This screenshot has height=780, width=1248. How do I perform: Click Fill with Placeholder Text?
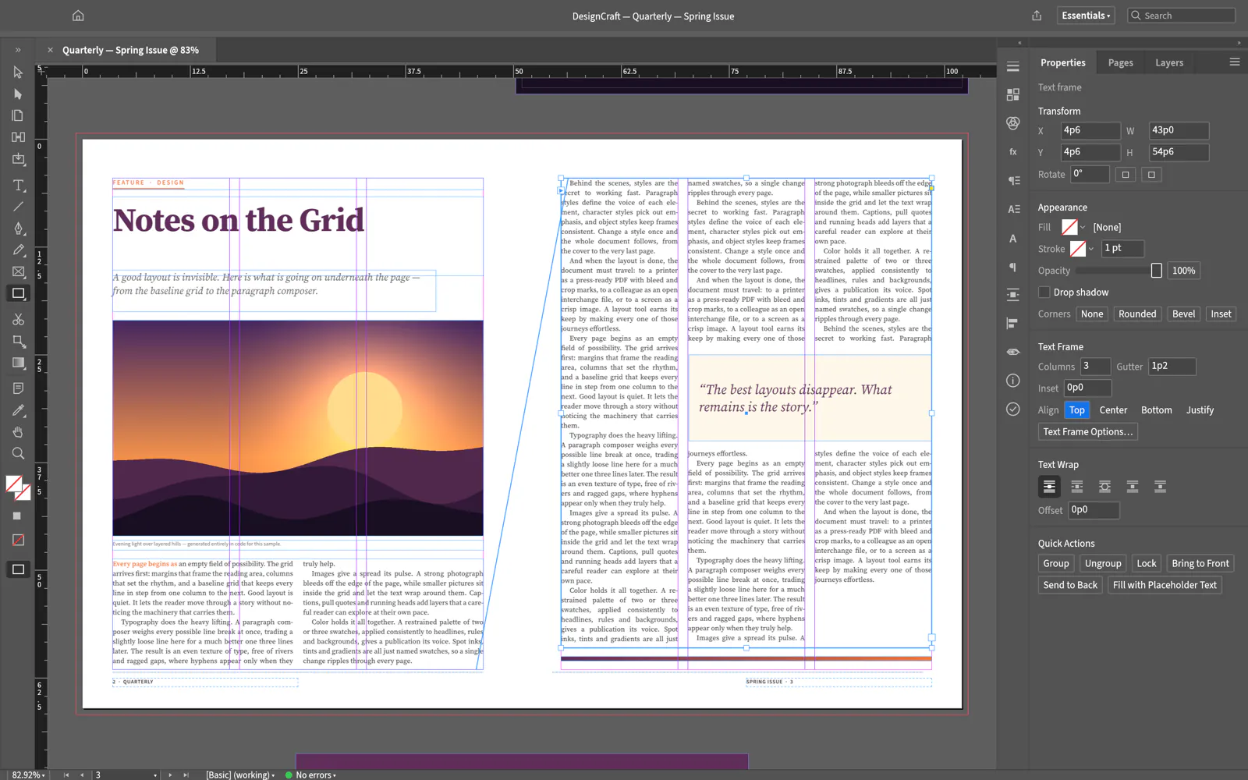1165,585
